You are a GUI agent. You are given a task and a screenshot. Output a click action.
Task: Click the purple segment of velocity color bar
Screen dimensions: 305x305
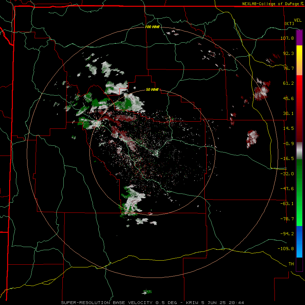coord(299,38)
